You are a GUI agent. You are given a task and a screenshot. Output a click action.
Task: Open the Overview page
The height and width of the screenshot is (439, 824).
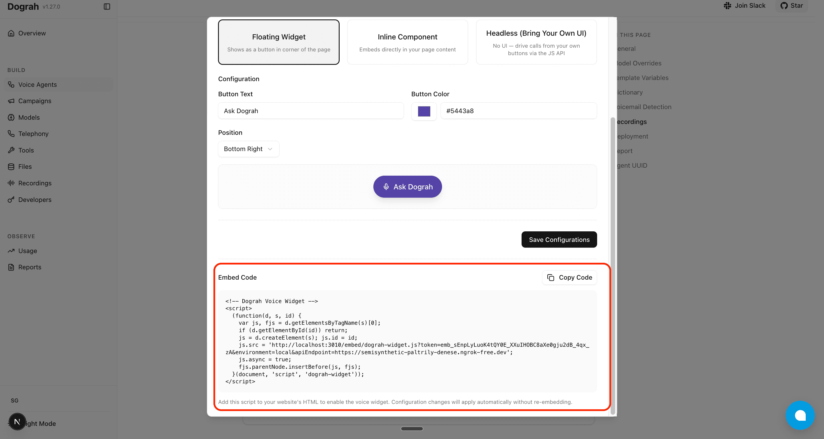click(59, 33)
